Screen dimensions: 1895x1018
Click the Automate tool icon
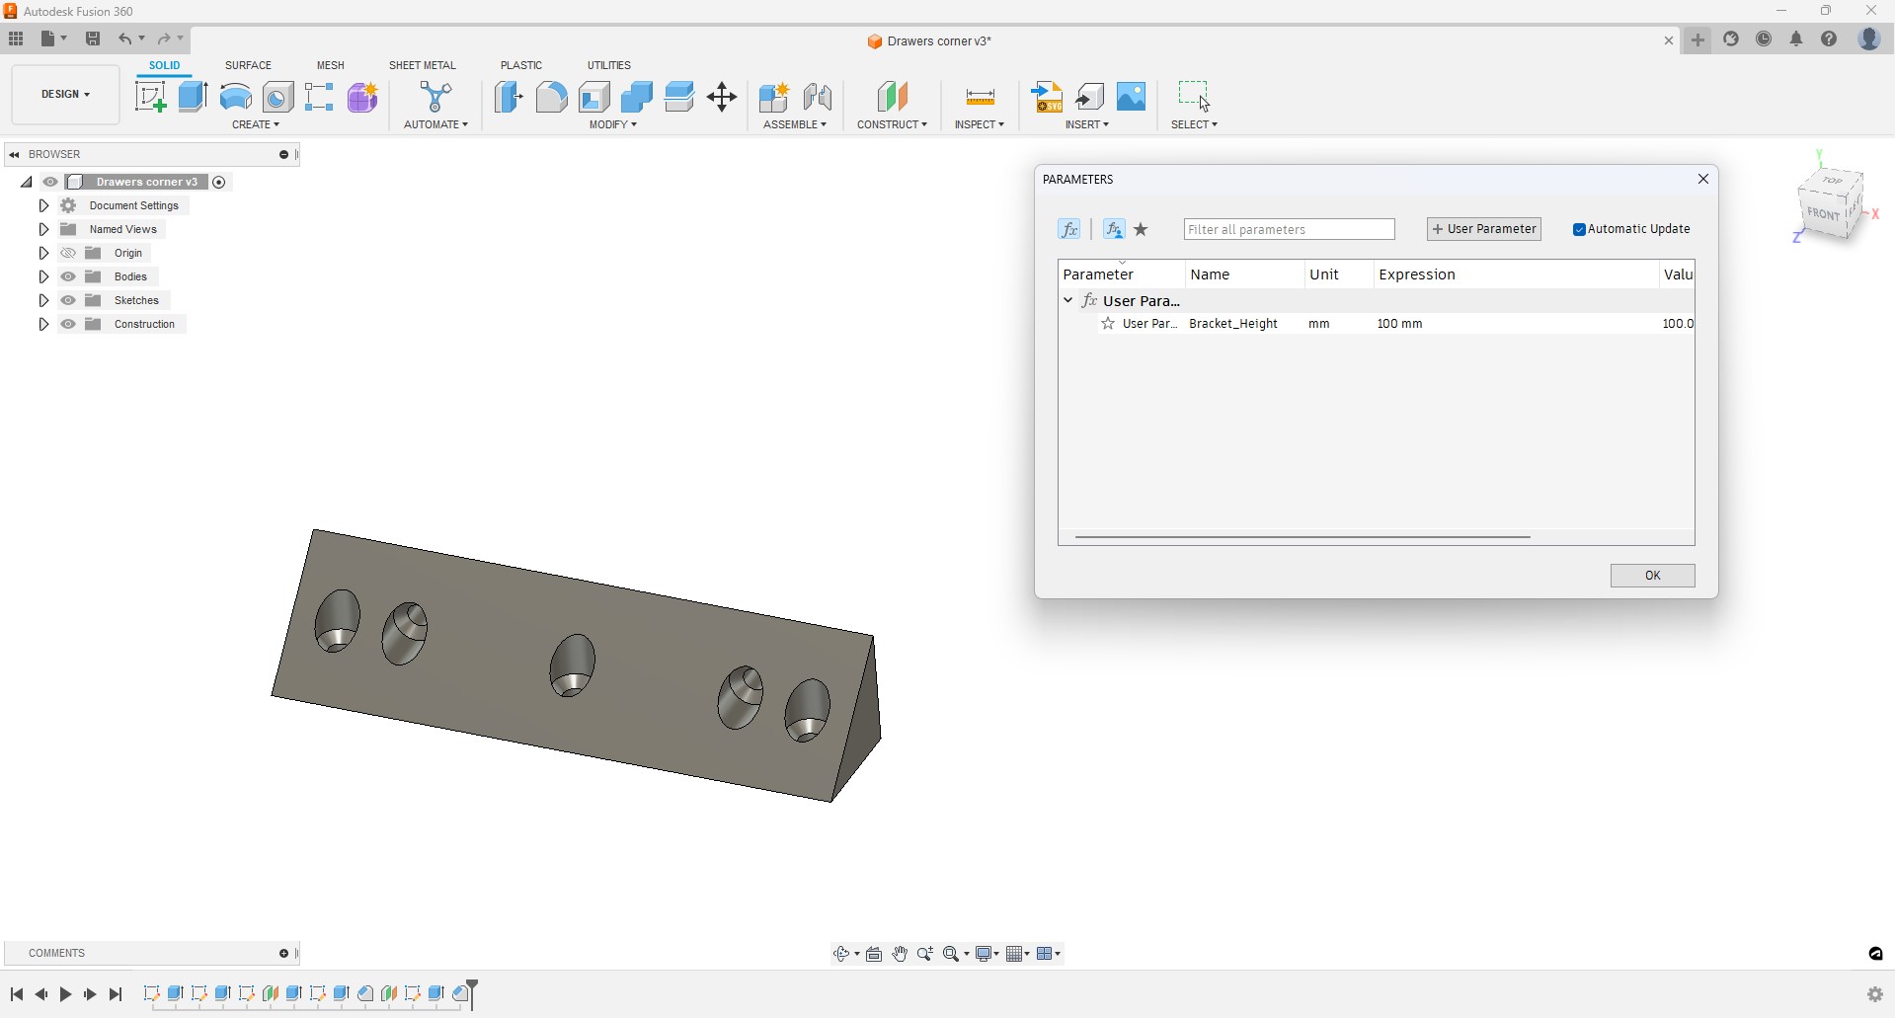coord(435,97)
